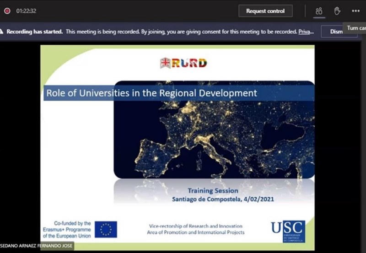Open the Privacy policy link in banner
366x253 pixels.
coord(306,32)
